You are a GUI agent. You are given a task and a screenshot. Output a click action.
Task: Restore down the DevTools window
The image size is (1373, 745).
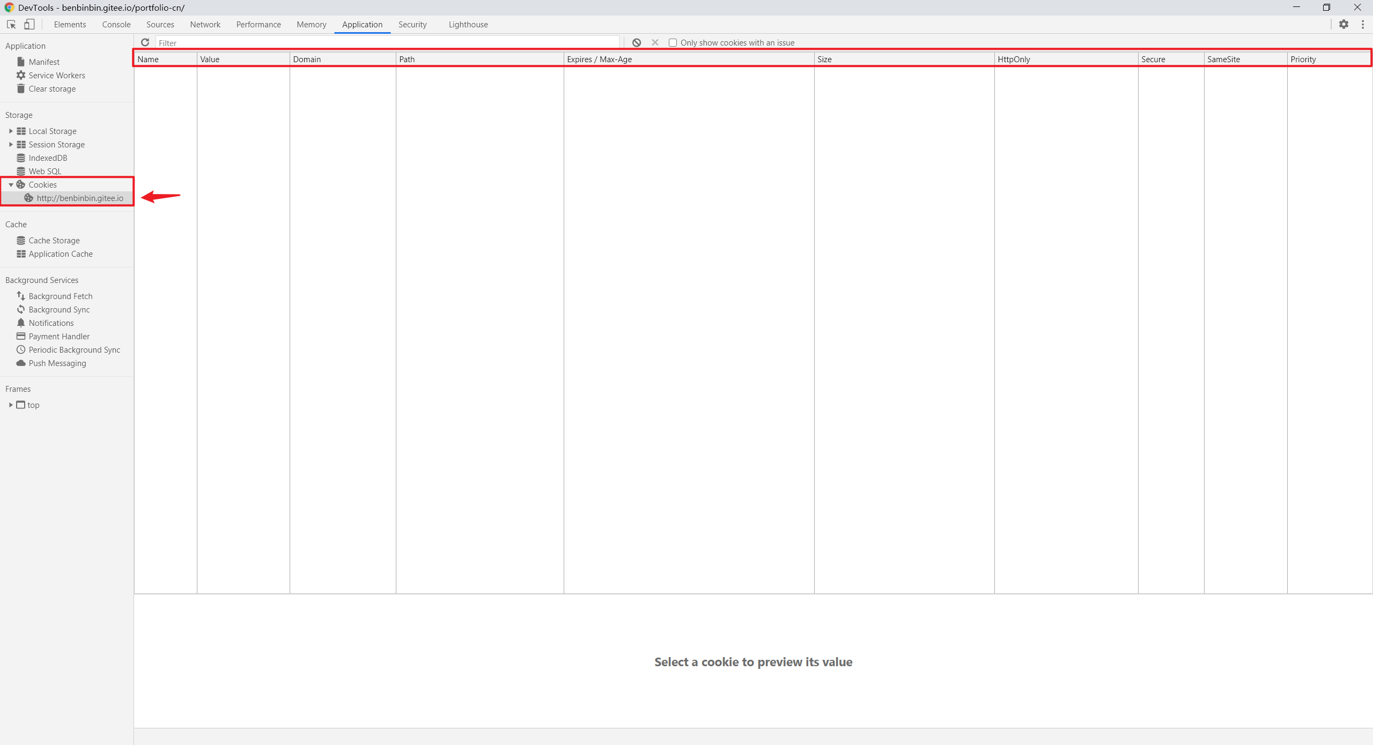click(x=1326, y=8)
